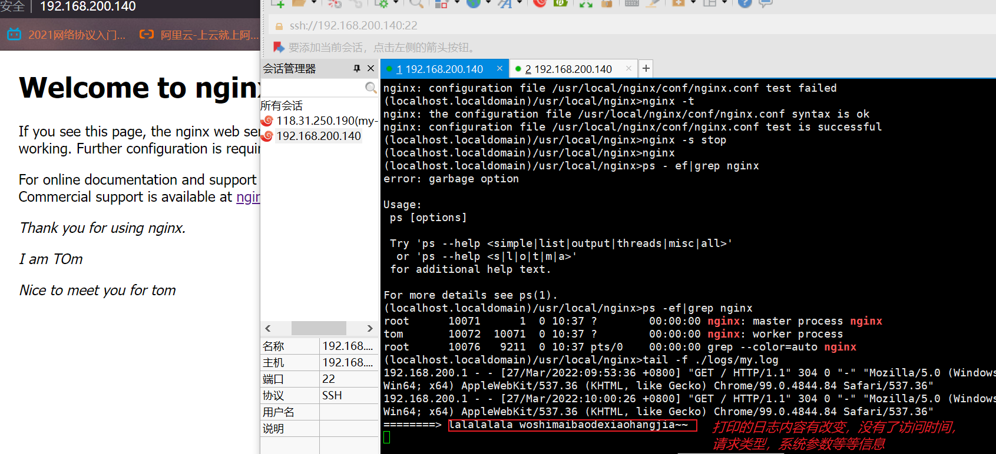Select the 用户名 property row label
This screenshot has width=996, height=454.
pyautogui.click(x=279, y=412)
